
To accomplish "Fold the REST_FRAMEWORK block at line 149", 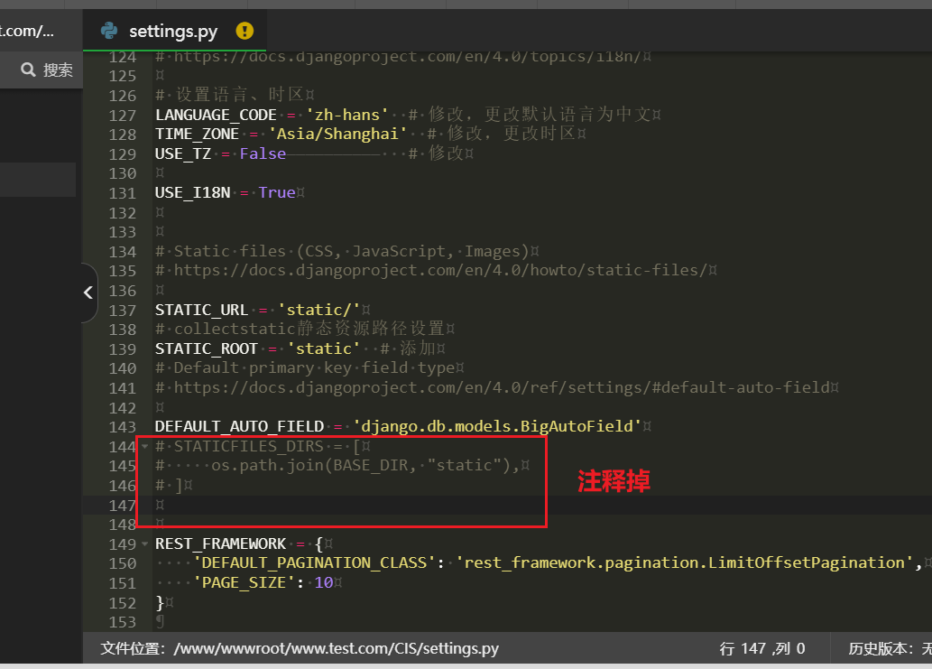I will [x=144, y=544].
